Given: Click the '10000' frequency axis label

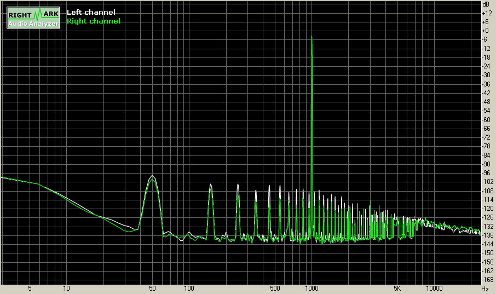Looking at the screenshot, I should point(434,289).
